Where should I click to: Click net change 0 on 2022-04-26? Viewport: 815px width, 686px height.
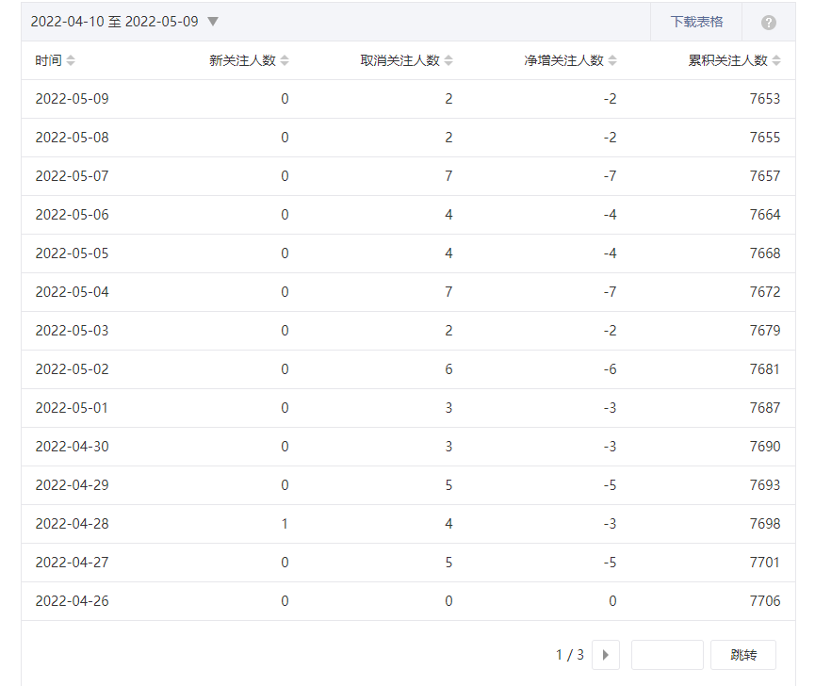point(612,601)
